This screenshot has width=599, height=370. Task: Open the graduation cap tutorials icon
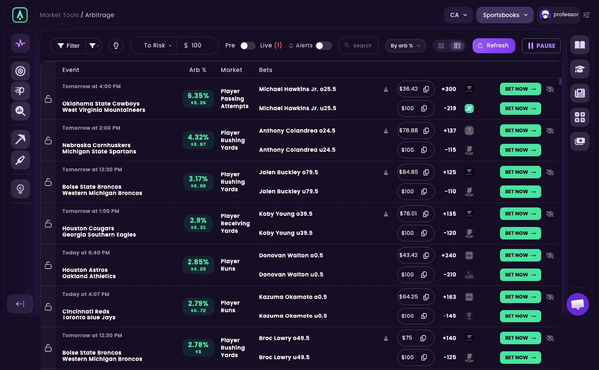tap(580, 69)
